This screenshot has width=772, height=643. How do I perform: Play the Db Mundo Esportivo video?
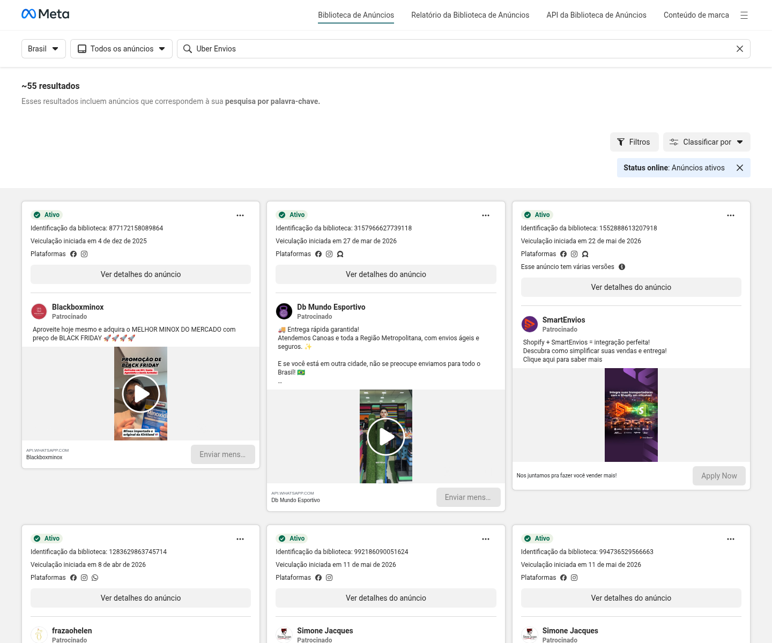(386, 437)
